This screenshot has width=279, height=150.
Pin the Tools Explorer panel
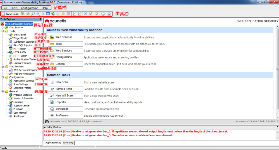click(40, 19)
